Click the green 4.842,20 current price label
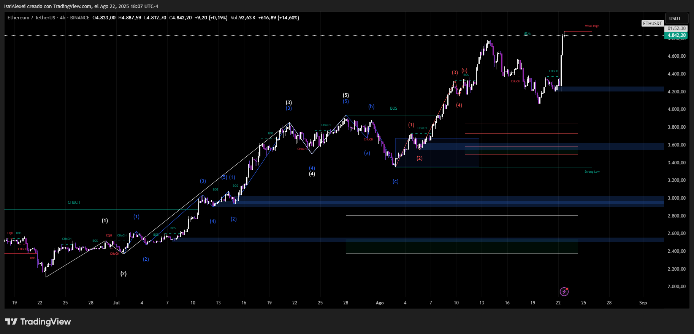Viewport: 694px width, 334px height. tap(677, 35)
